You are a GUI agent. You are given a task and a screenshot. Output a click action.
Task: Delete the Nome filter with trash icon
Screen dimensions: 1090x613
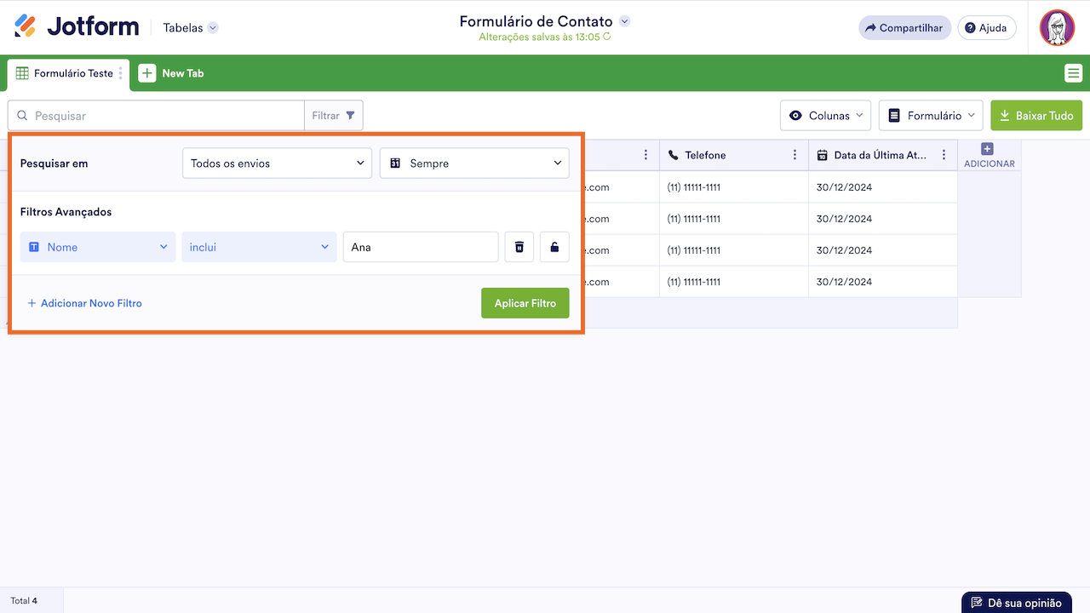click(519, 247)
